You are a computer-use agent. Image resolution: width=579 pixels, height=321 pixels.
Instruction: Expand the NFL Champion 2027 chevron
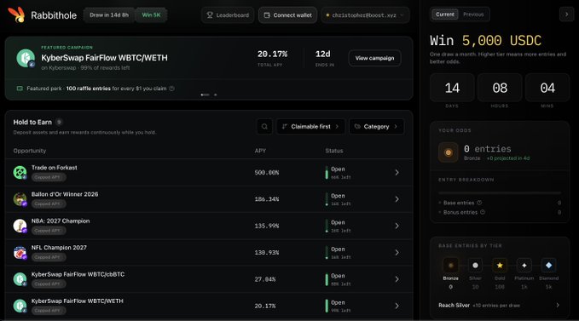[x=397, y=252]
